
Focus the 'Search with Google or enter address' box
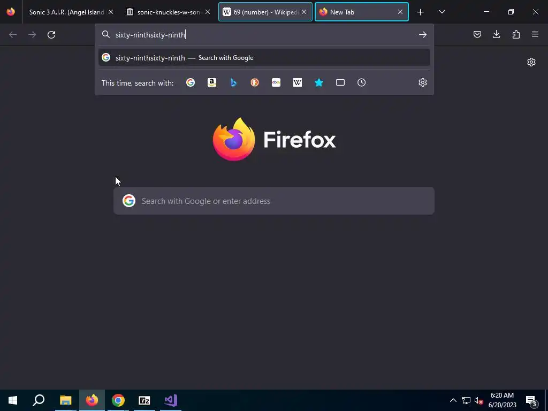pyautogui.click(x=274, y=201)
